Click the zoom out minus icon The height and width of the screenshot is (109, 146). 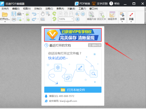point(83,14)
